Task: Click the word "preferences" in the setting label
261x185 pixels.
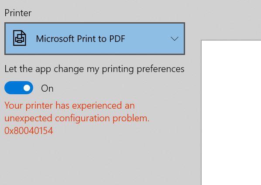Action: (161, 69)
